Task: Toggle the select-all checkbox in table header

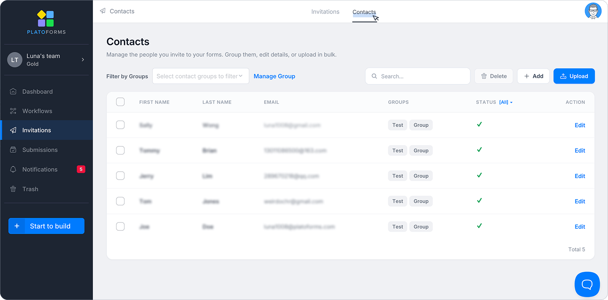Action: coord(120,102)
